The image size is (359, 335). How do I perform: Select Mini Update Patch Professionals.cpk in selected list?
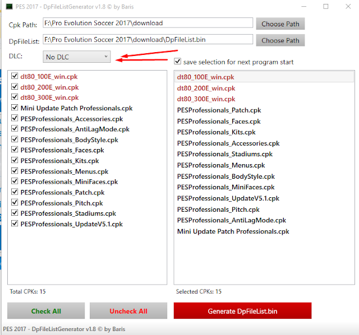(x=264, y=231)
